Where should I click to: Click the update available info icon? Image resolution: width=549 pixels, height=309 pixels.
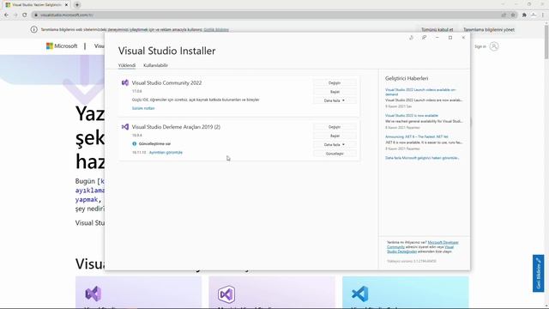(135, 143)
